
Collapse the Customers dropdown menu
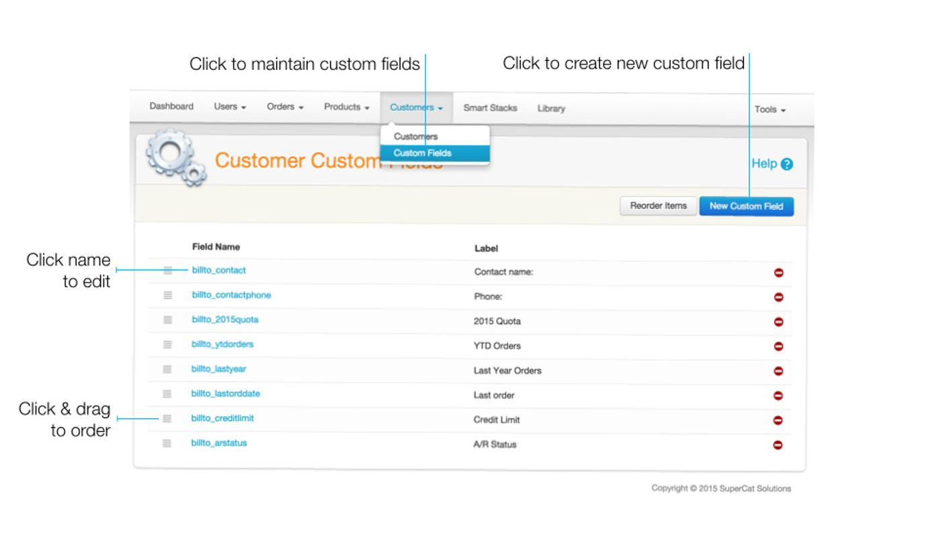pyautogui.click(x=416, y=108)
